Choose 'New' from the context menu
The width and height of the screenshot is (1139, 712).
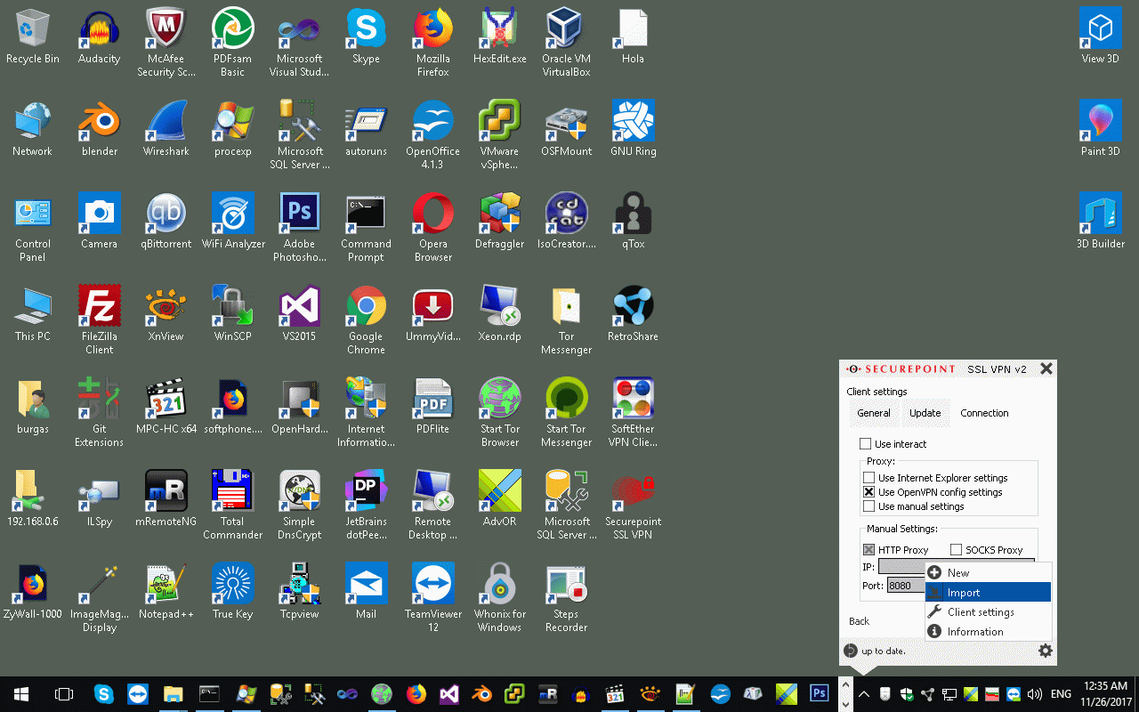(989, 573)
